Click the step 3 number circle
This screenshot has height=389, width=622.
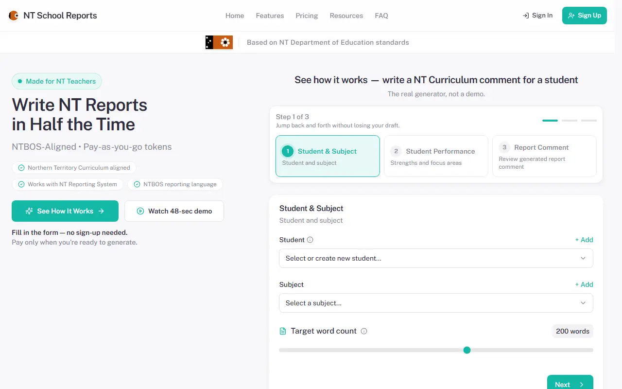coord(504,147)
